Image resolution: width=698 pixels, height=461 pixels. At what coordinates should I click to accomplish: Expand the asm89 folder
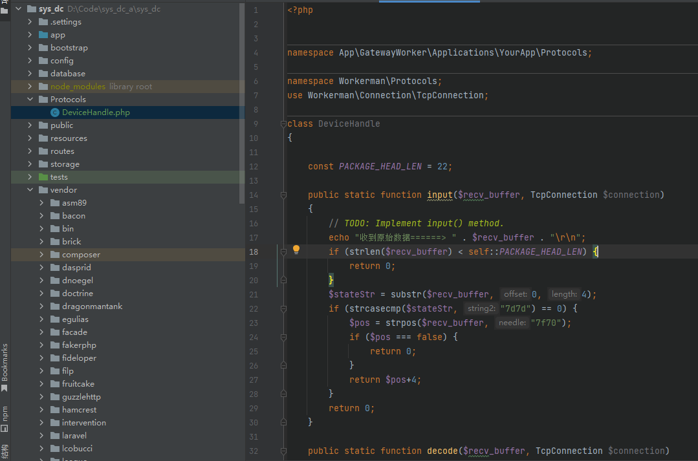41,202
